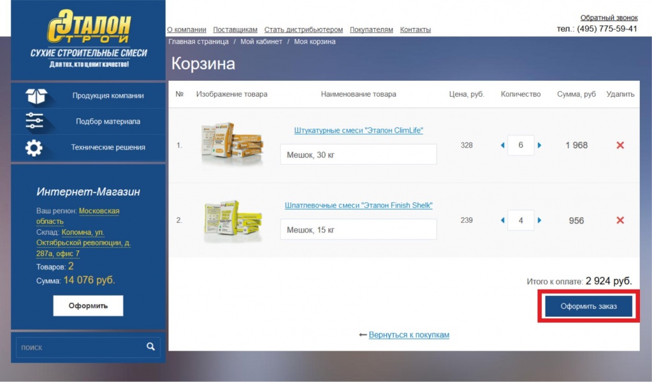Image resolution: width=652 pixels, height=382 pixels.
Task: Click the row sum 1 968
Action: pyautogui.click(x=576, y=145)
